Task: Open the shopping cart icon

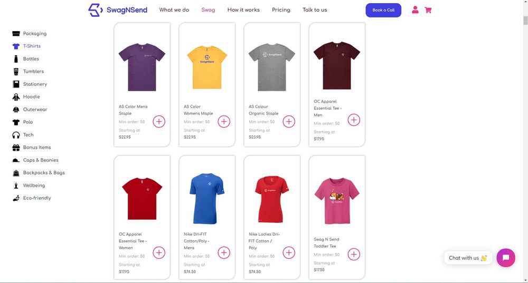Action: click(x=428, y=10)
